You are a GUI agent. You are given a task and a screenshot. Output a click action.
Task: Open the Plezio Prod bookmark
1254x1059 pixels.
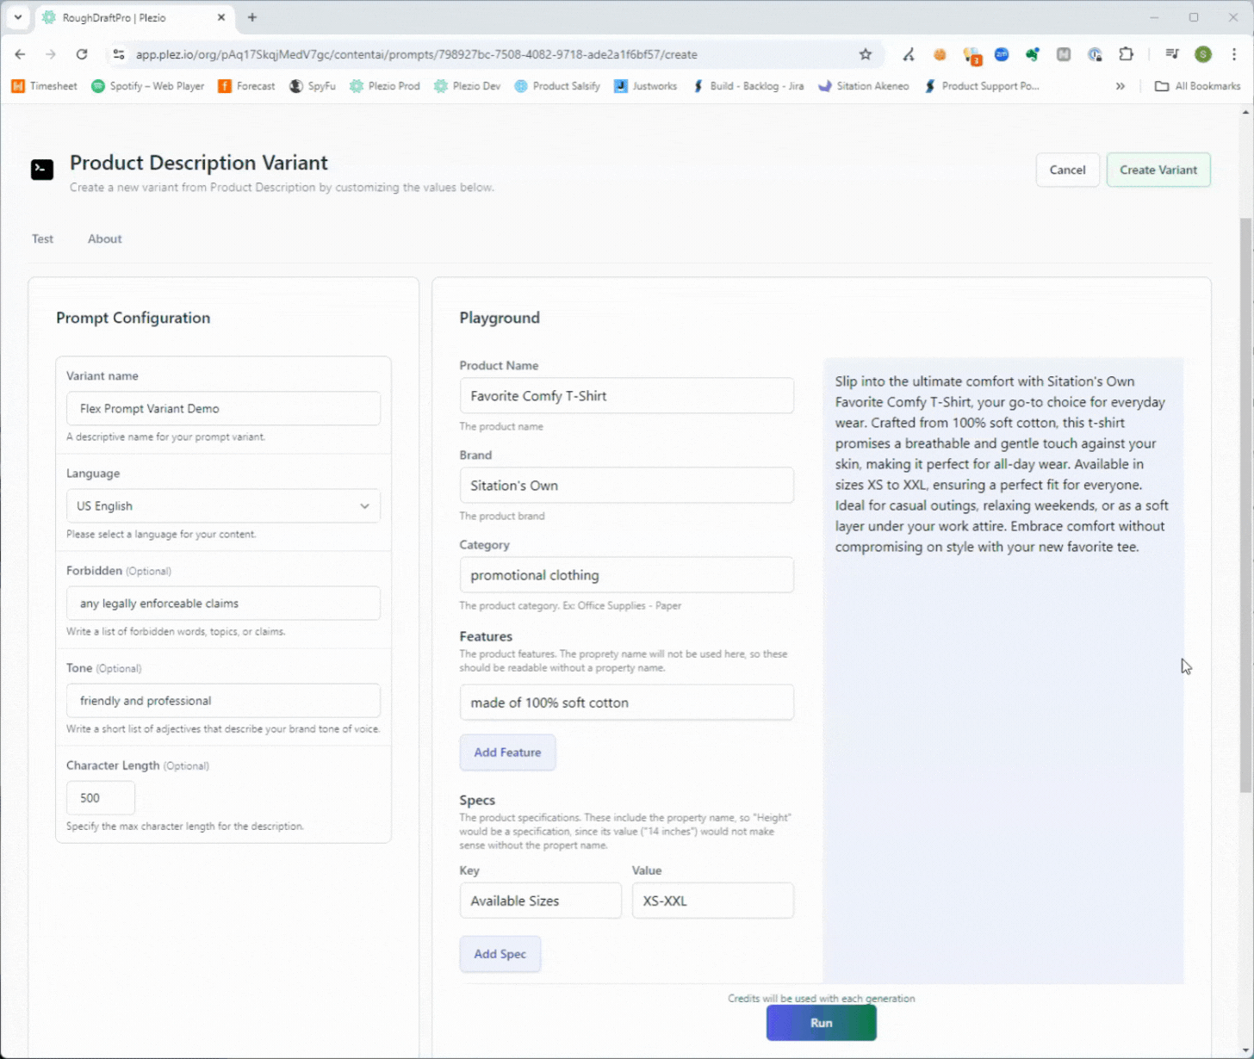(x=384, y=86)
